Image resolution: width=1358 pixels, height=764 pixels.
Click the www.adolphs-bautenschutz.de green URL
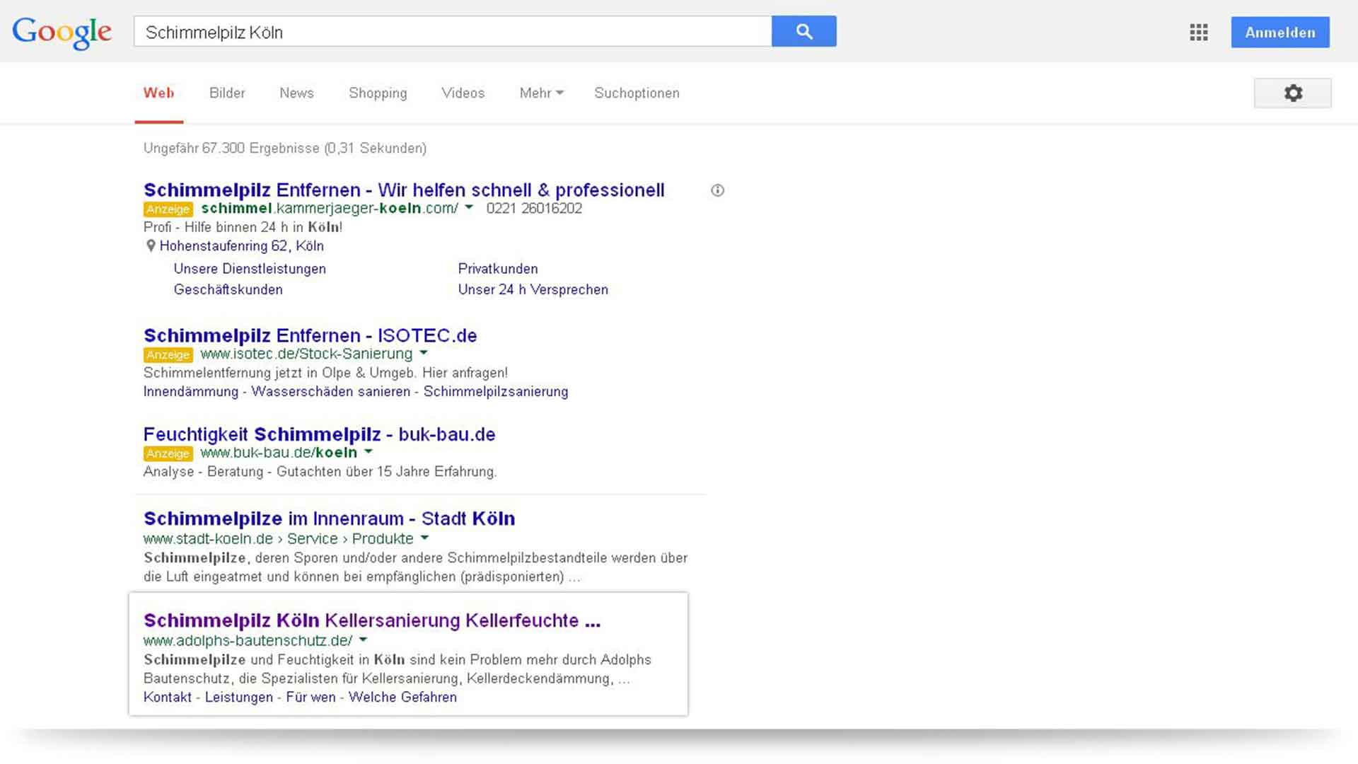tap(248, 641)
